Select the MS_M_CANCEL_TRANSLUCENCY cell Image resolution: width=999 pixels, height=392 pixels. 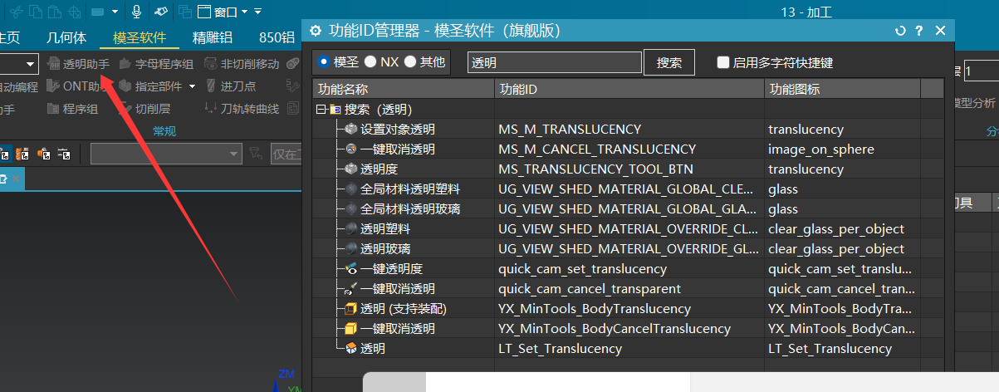click(630, 149)
